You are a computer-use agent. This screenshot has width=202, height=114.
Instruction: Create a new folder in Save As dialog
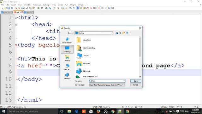(123, 33)
